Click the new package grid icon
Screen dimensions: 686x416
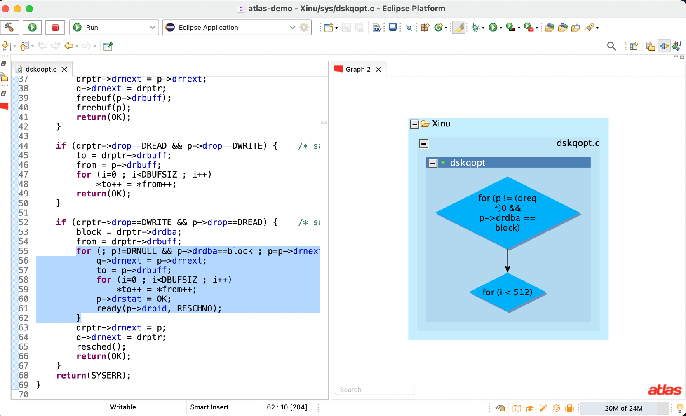[425, 28]
